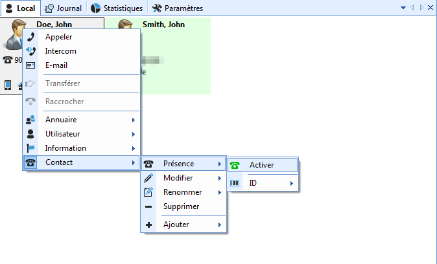Click Smith, John's avatar picture

tap(126, 34)
